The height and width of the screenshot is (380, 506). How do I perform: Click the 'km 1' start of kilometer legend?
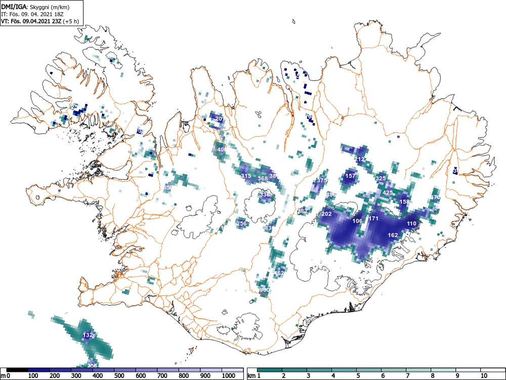[x=255, y=376]
